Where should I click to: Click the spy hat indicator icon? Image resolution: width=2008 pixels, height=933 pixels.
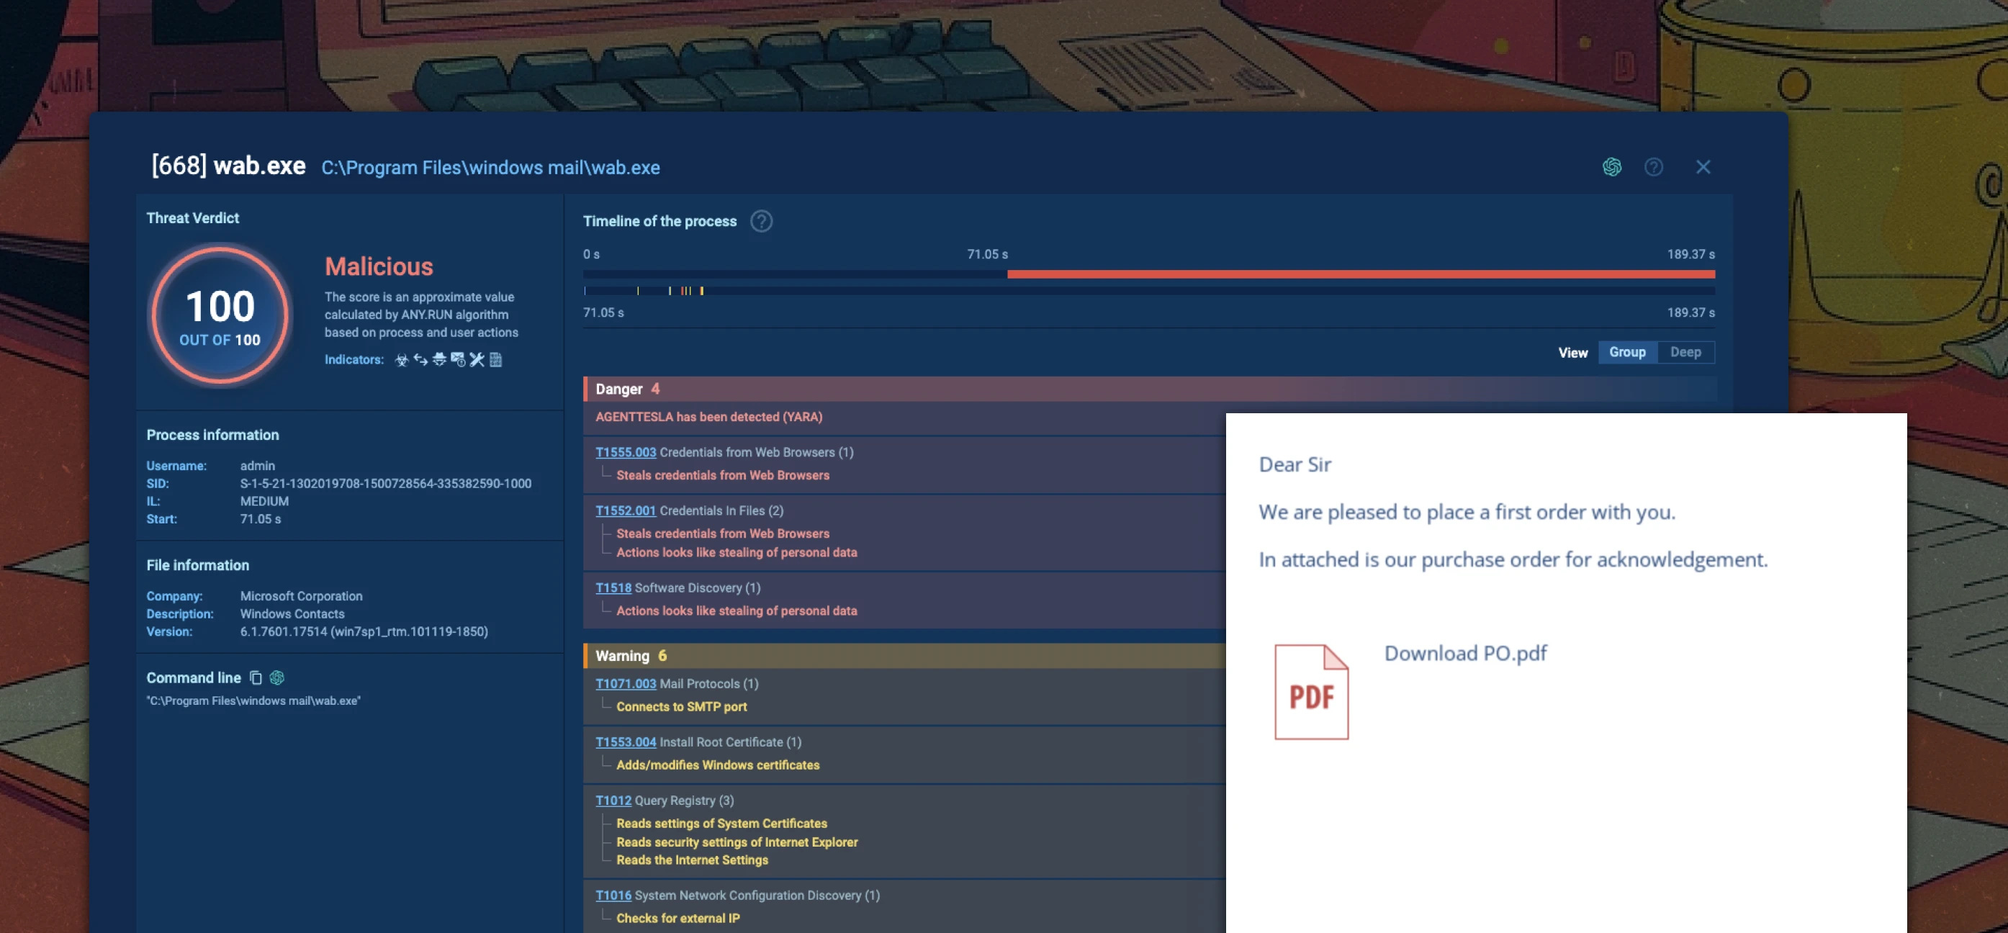pos(439,359)
